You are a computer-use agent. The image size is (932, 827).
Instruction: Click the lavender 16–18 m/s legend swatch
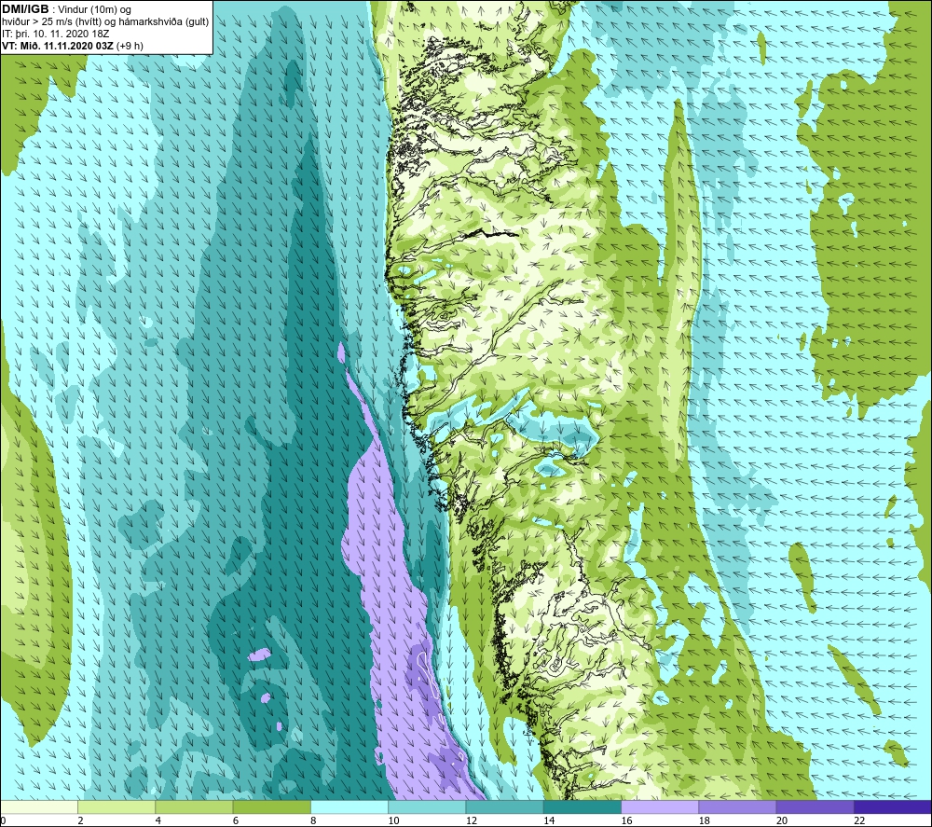click(x=660, y=806)
